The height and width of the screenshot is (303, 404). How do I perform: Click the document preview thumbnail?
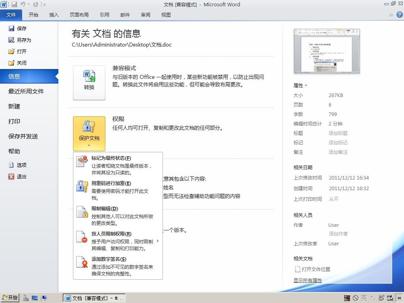pyautogui.click(x=327, y=51)
